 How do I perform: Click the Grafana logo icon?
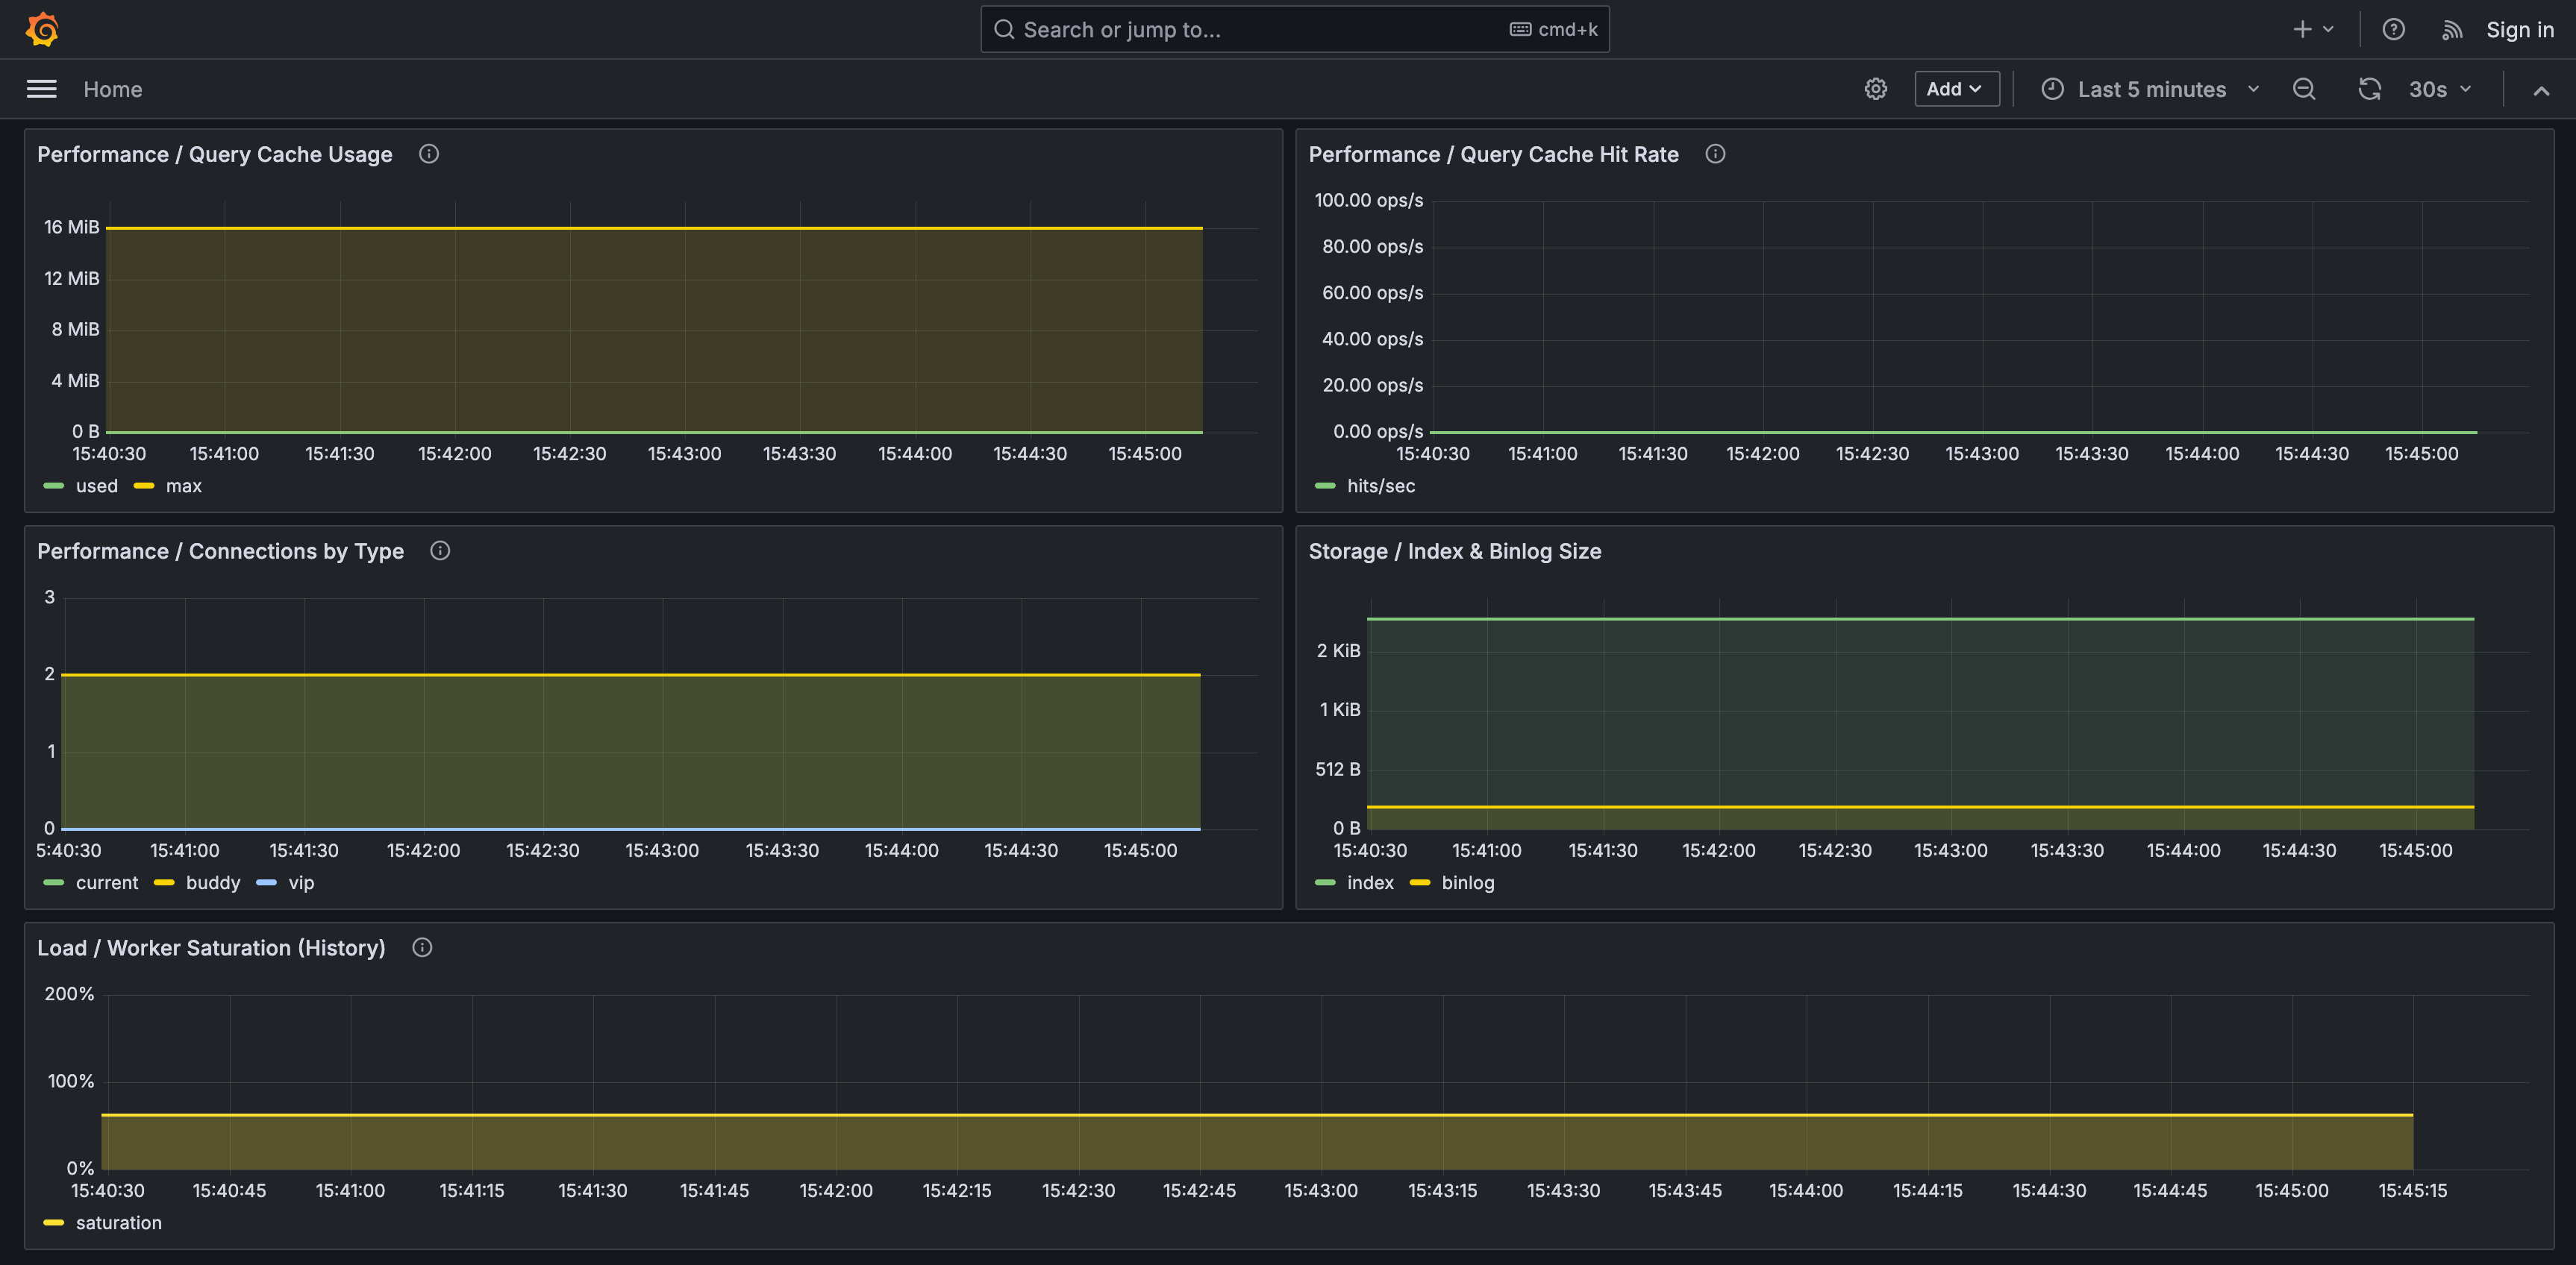pos(42,29)
